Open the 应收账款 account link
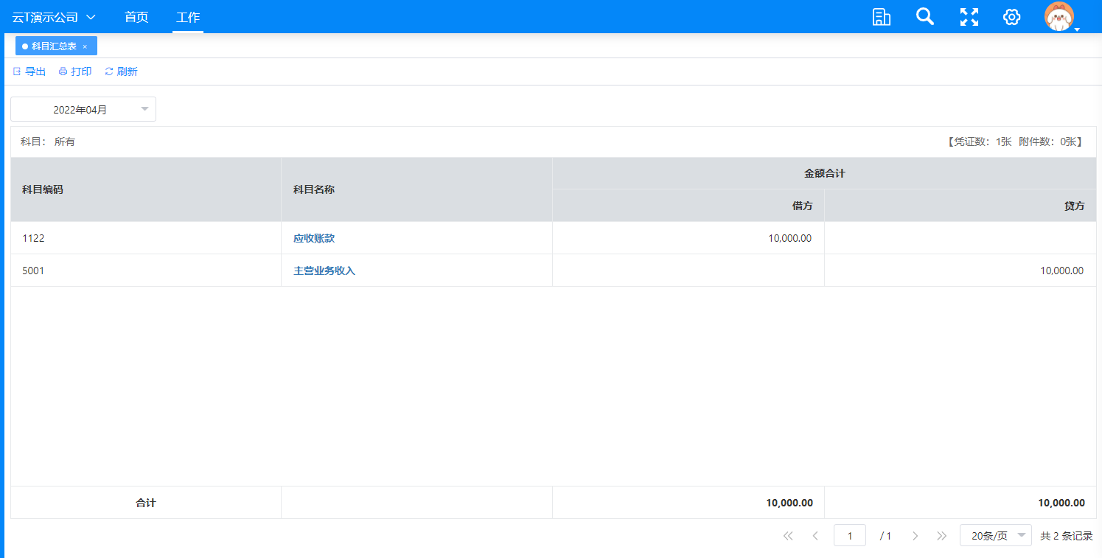 [x=314, y=238]
